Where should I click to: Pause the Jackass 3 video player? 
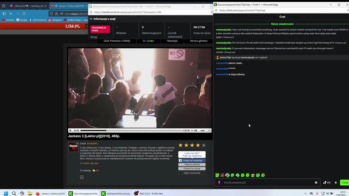tap(70, 130)
